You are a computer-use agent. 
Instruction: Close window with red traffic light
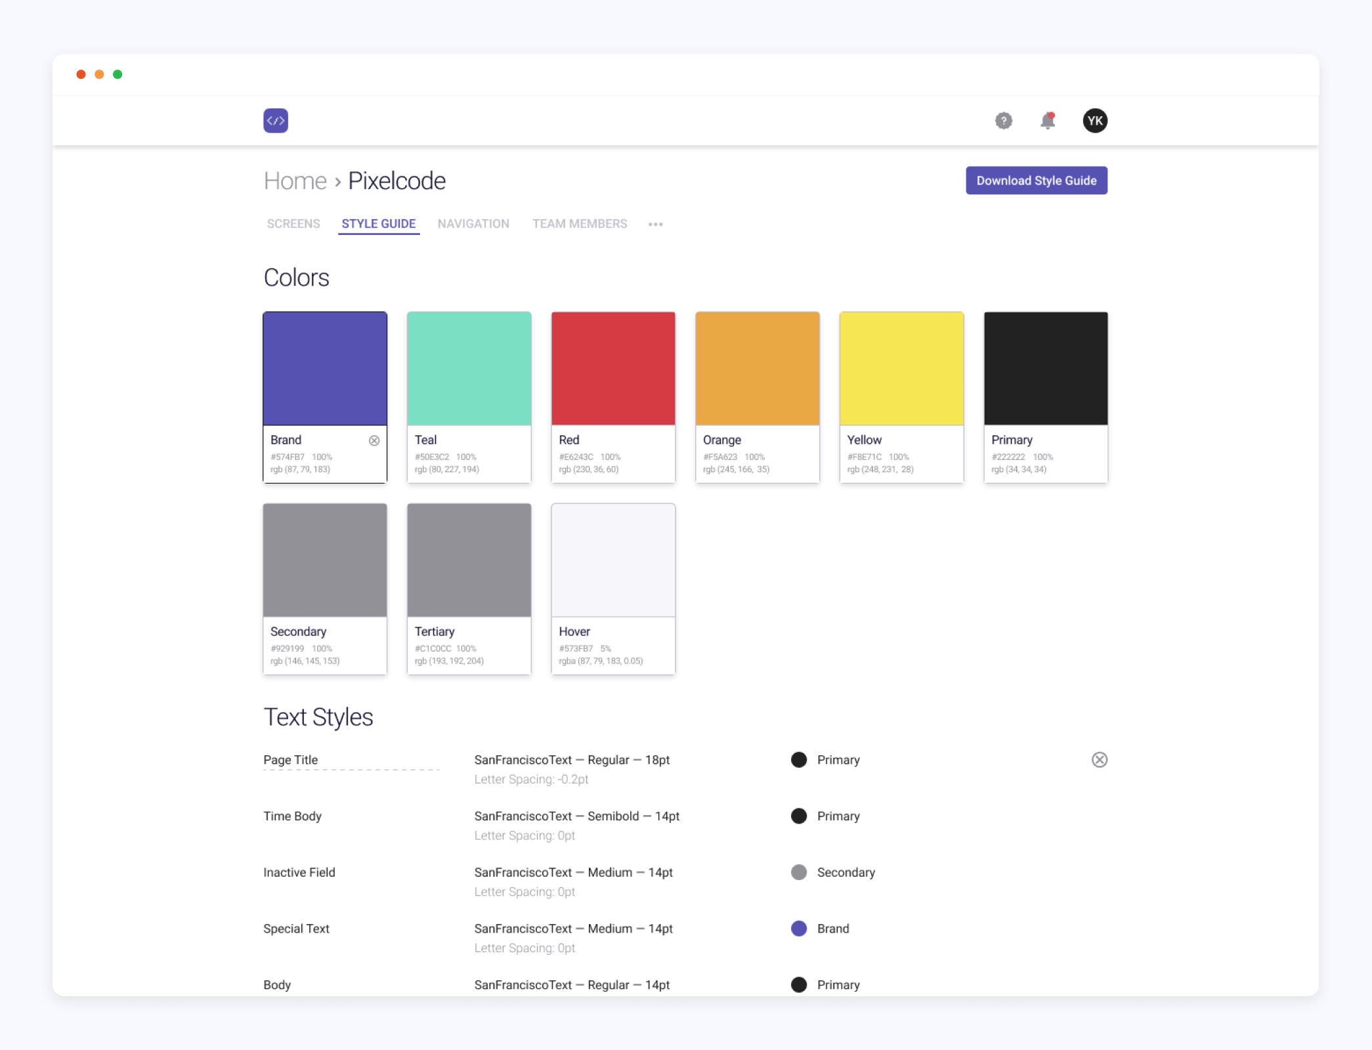[81, 74]
